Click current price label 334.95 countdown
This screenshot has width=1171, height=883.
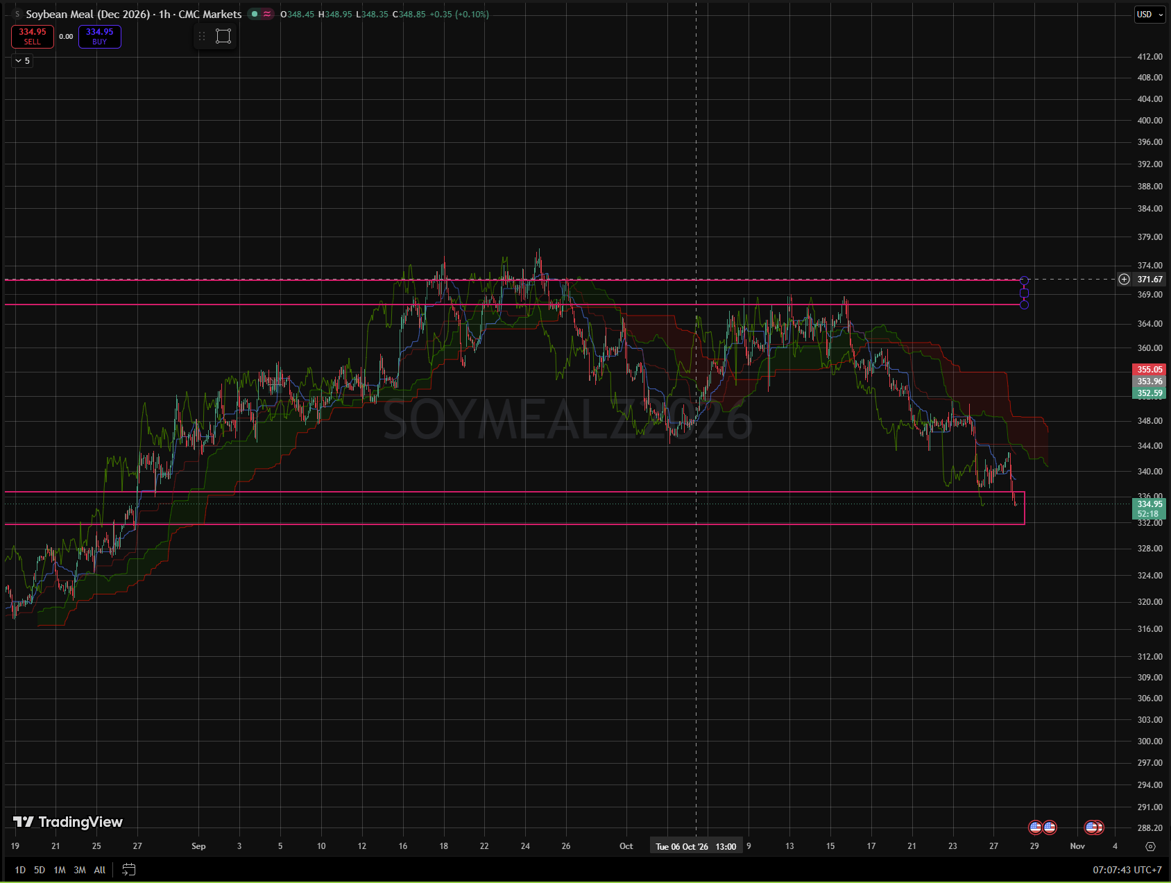pos(1149,509)
